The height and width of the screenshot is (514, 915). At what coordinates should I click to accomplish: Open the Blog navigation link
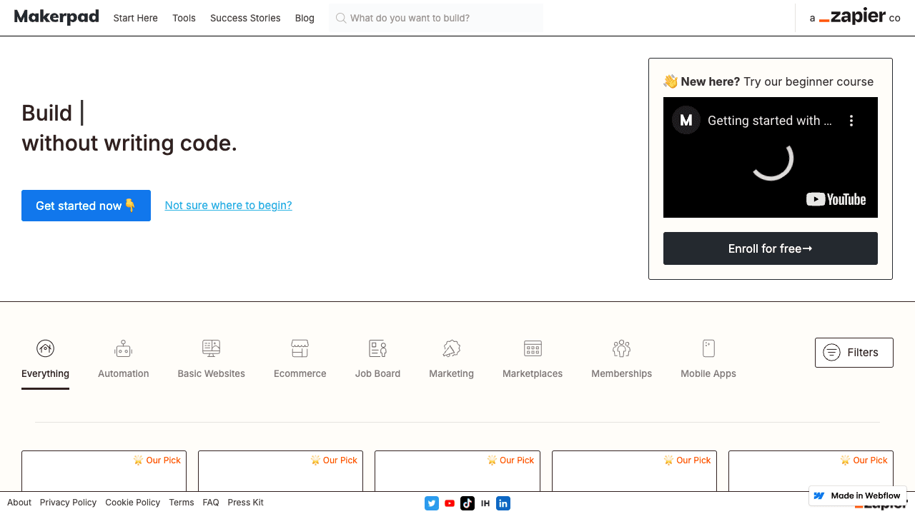305,18
